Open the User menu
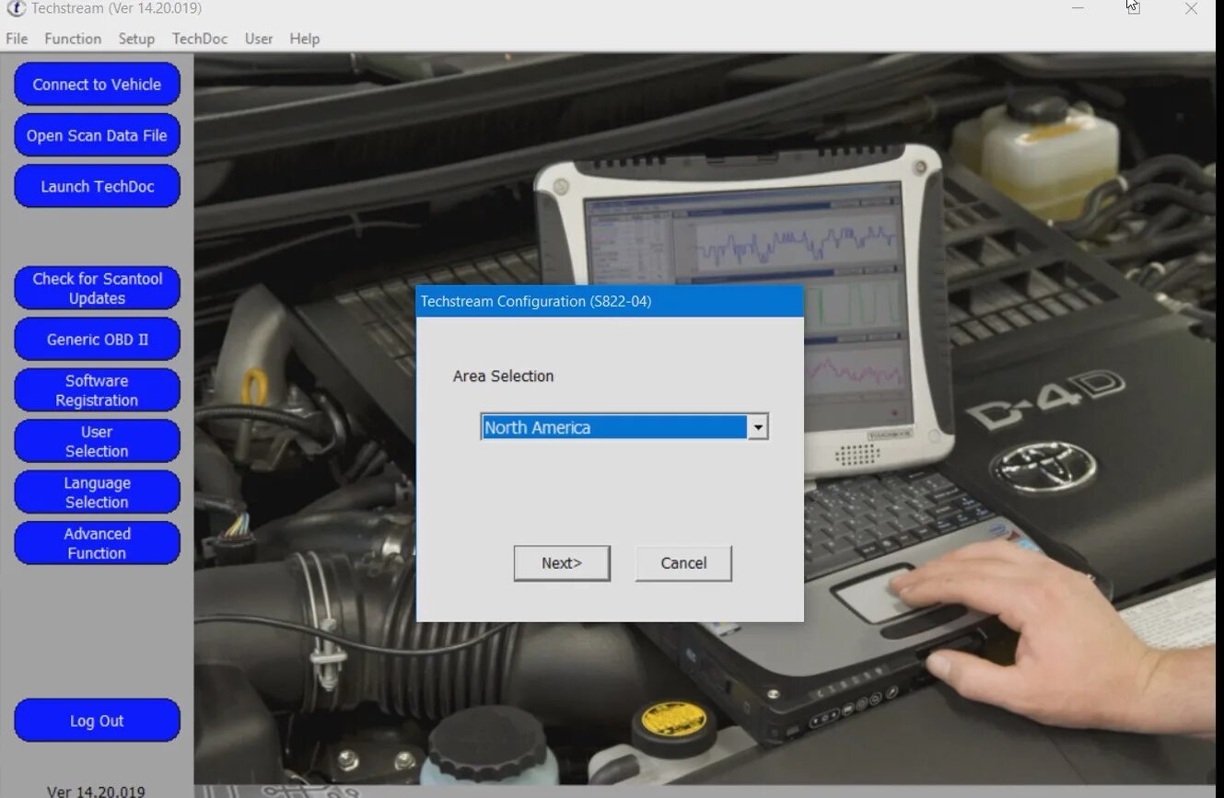This screenshot has width=1224, height=798. [x=259, y=39]
